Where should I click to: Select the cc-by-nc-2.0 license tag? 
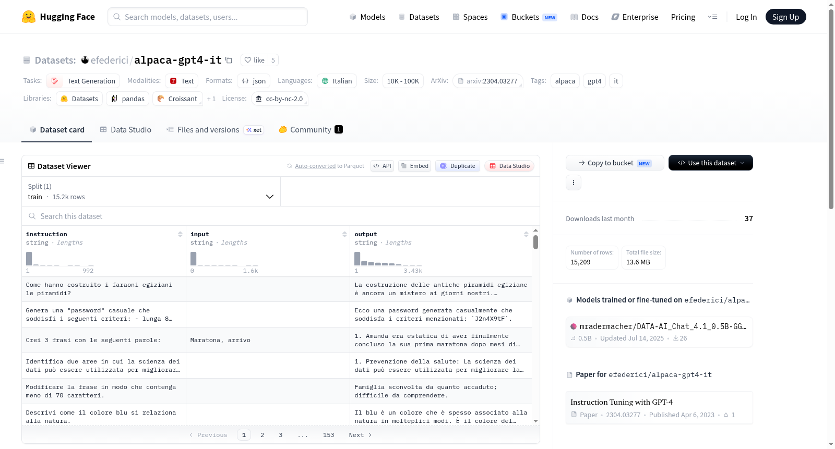point(279,99)
